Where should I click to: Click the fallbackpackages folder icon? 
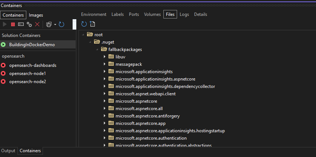point(104,49)
